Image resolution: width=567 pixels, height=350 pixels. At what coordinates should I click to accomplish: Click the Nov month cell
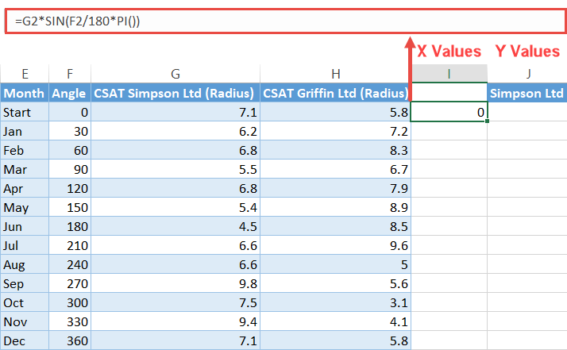click(25, 321)
